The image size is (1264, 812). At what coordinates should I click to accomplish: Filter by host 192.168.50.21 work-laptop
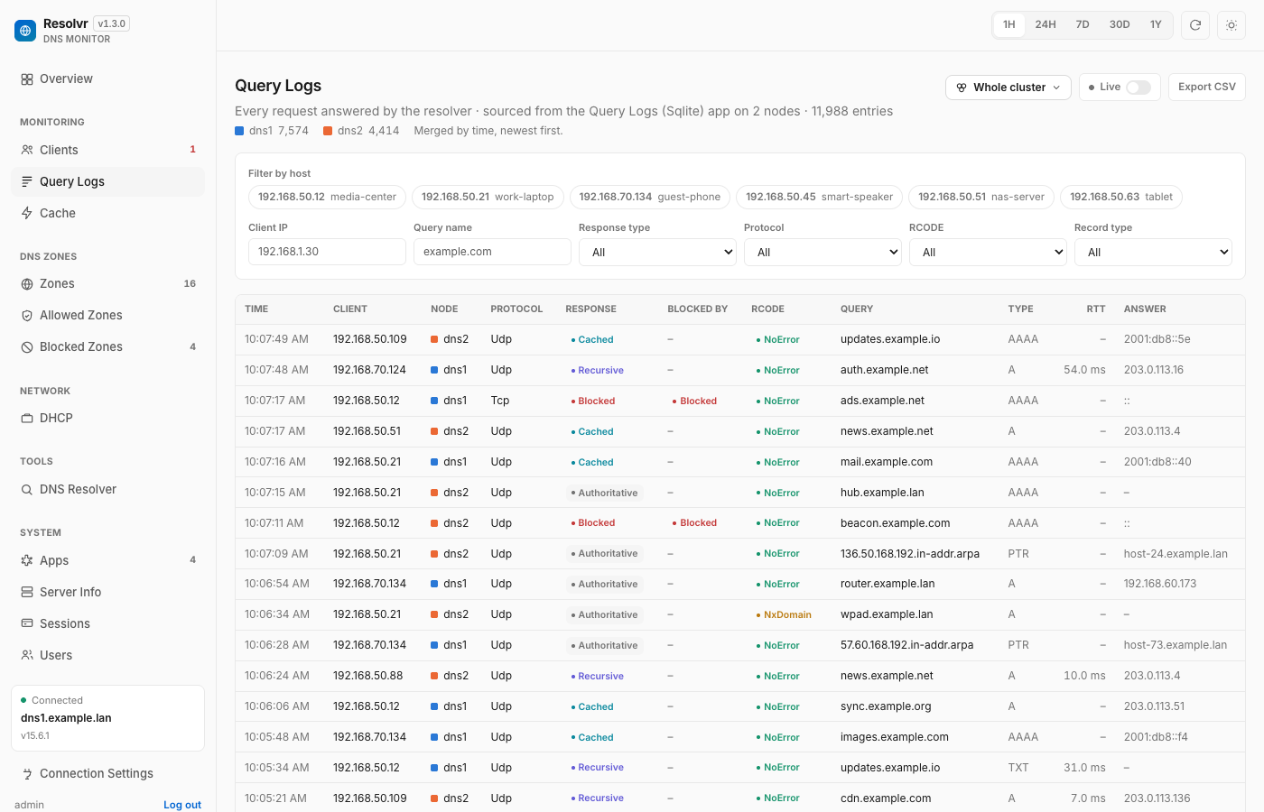click(488, 197)
